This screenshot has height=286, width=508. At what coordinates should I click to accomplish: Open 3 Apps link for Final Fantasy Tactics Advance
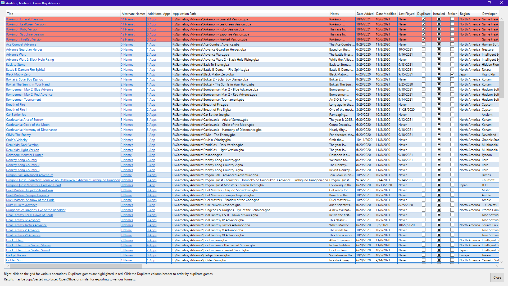click(152, 225)
